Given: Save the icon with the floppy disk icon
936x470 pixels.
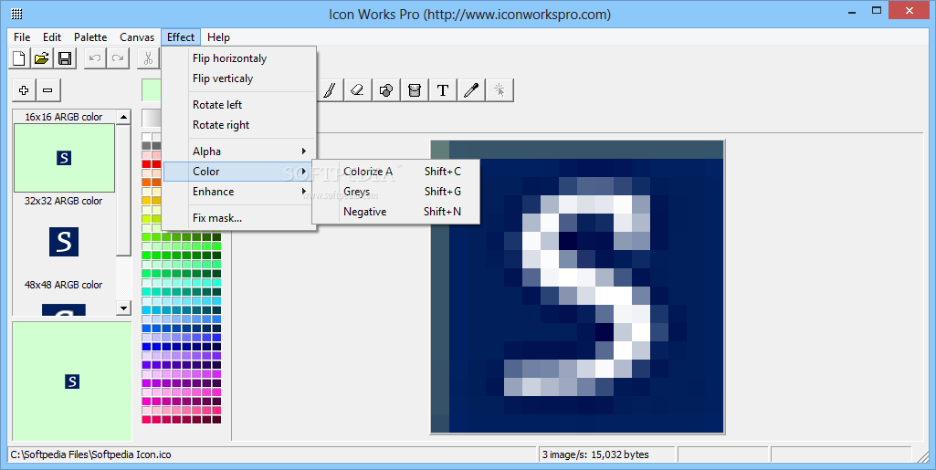Looking at the screenshot, I should 65,57.
